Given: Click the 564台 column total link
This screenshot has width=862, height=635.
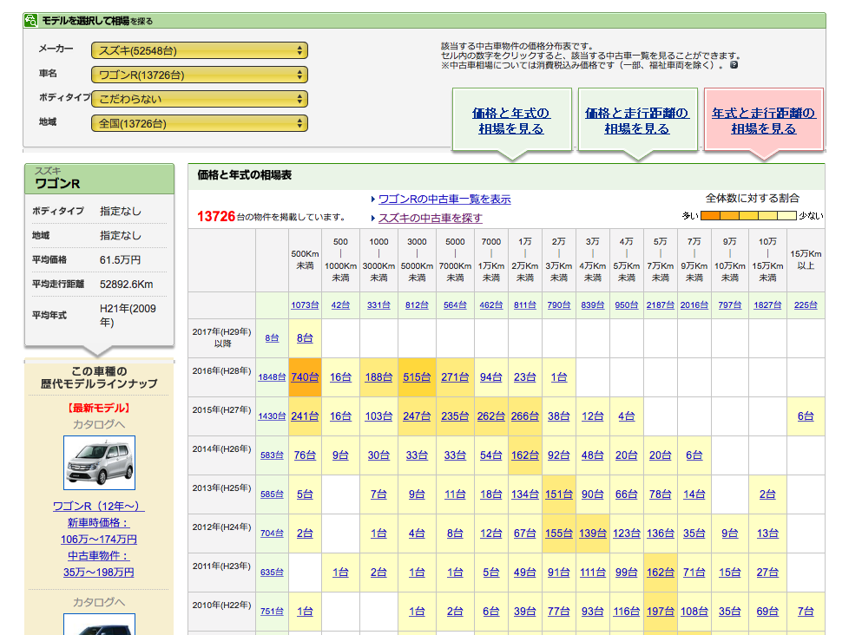Looking at the screenshot, I should coord(455,304).
